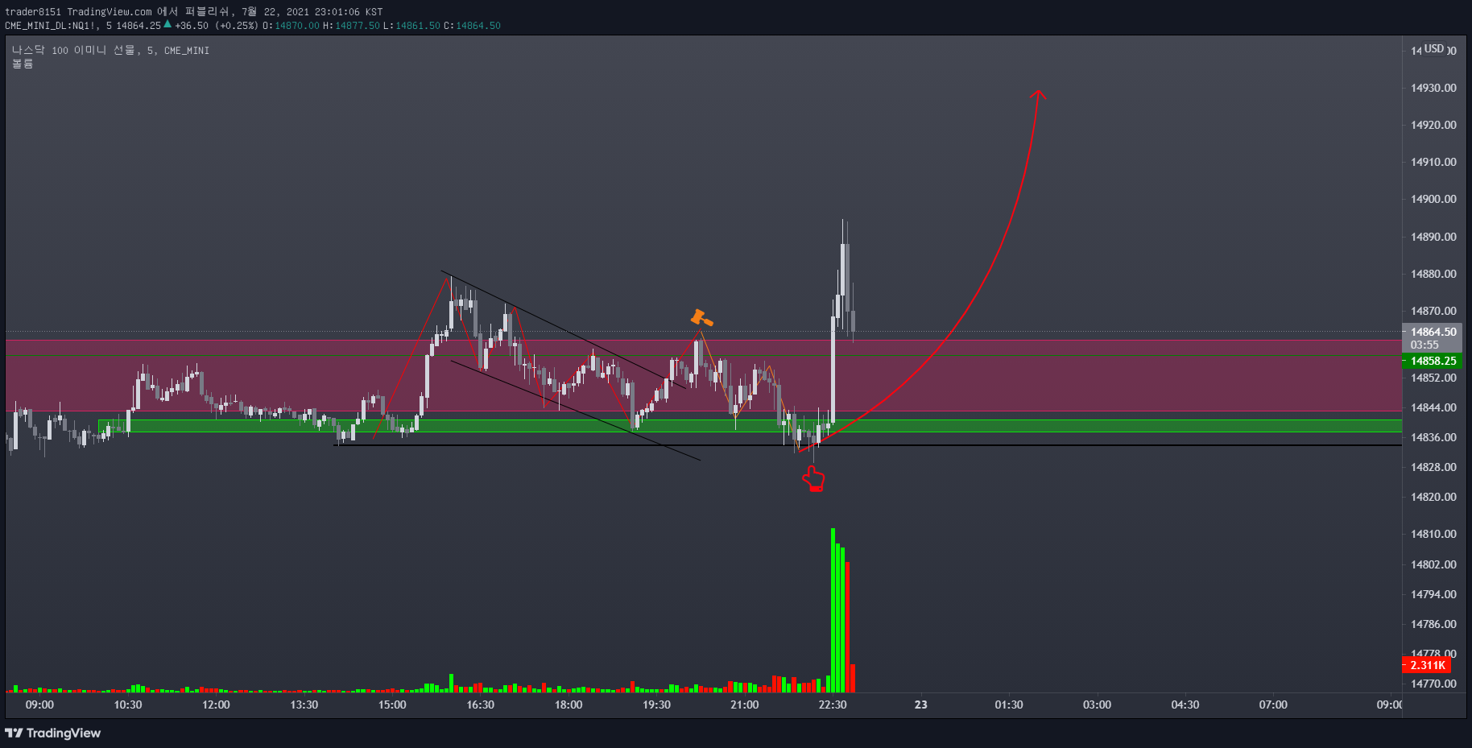Image resolution: width=1472 pixels, height=748 pixels.
Task: Click the 14930.00 price axis label
Action: [x=1433, y=88]
